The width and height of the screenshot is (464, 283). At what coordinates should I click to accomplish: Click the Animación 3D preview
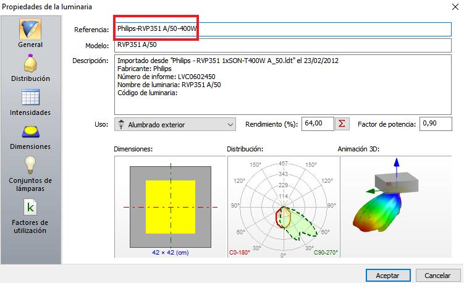[x=396, y=206]
